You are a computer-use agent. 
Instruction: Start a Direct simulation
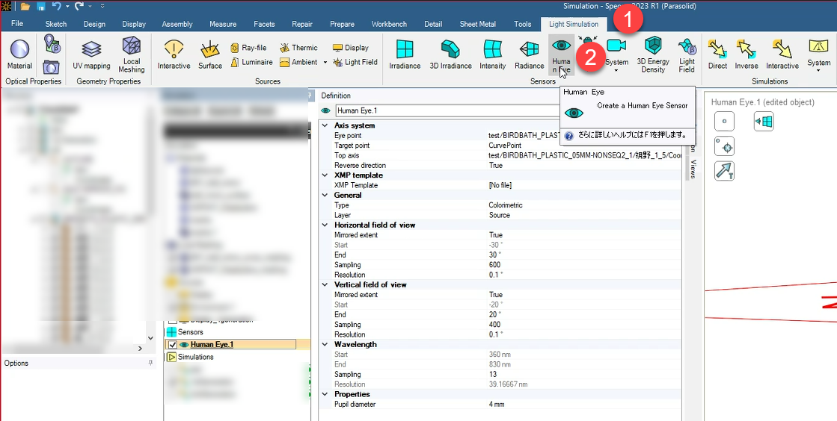[x=717, y=55]
